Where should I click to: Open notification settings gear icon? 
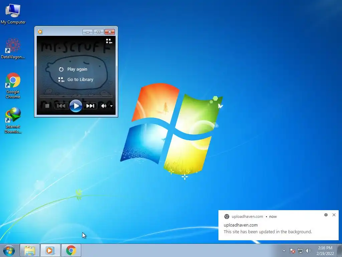click(326, 215)
